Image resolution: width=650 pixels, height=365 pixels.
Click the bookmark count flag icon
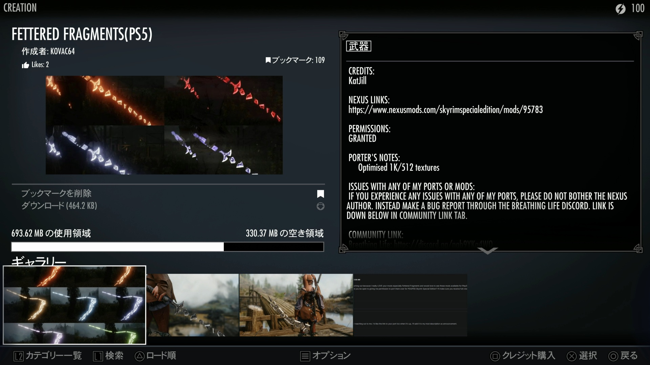tap(268, 60)
